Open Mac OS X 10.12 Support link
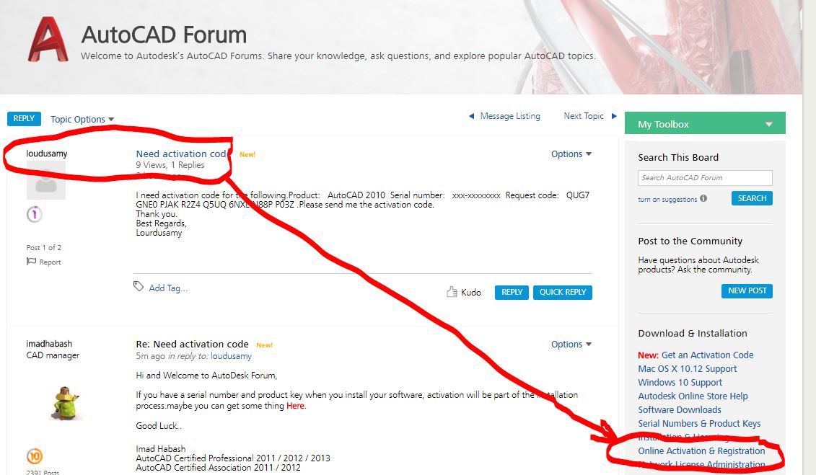The height and width of the screenshot is (475, 816). coord(688,368)
